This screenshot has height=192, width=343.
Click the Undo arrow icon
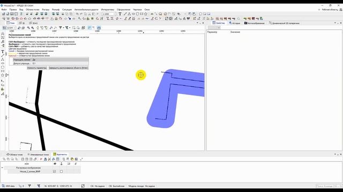tap(77, 14)
